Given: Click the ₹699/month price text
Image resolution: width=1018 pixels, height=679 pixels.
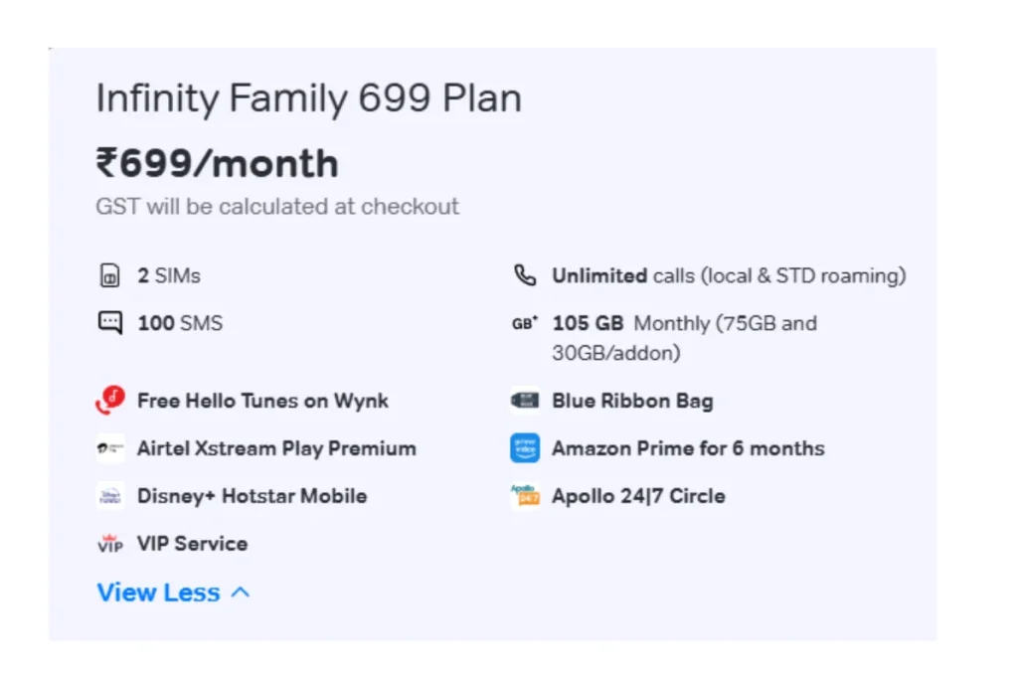Looking at the screenshot, I should point(218,163).
